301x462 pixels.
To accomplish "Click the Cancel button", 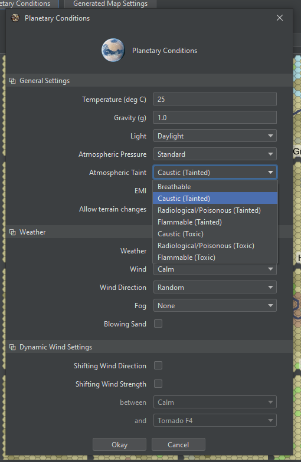I will point(178,444).
